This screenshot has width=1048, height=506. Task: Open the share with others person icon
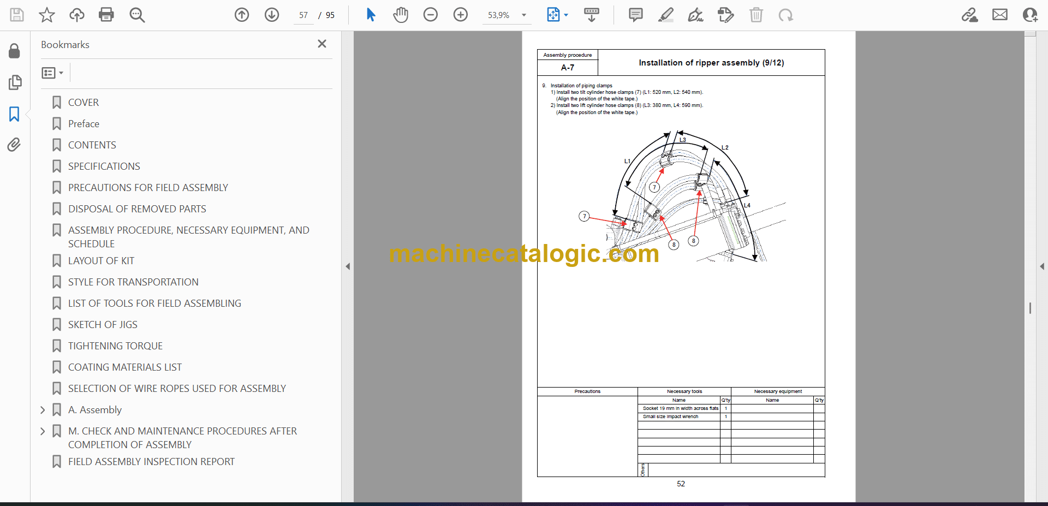tap(1030, 15)
